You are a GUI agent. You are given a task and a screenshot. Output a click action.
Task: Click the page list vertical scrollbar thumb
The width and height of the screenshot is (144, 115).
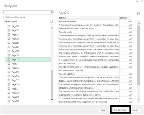[52, 84]
